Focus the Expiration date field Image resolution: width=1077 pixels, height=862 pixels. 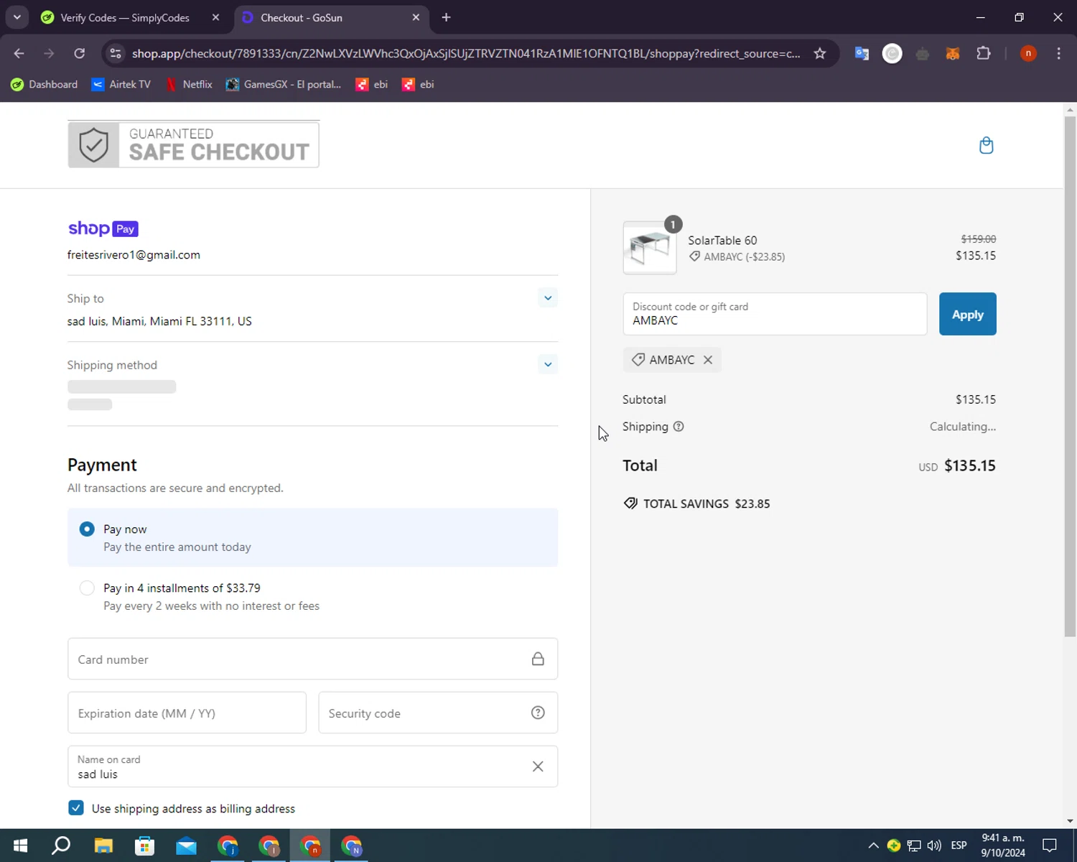(187, 713)
